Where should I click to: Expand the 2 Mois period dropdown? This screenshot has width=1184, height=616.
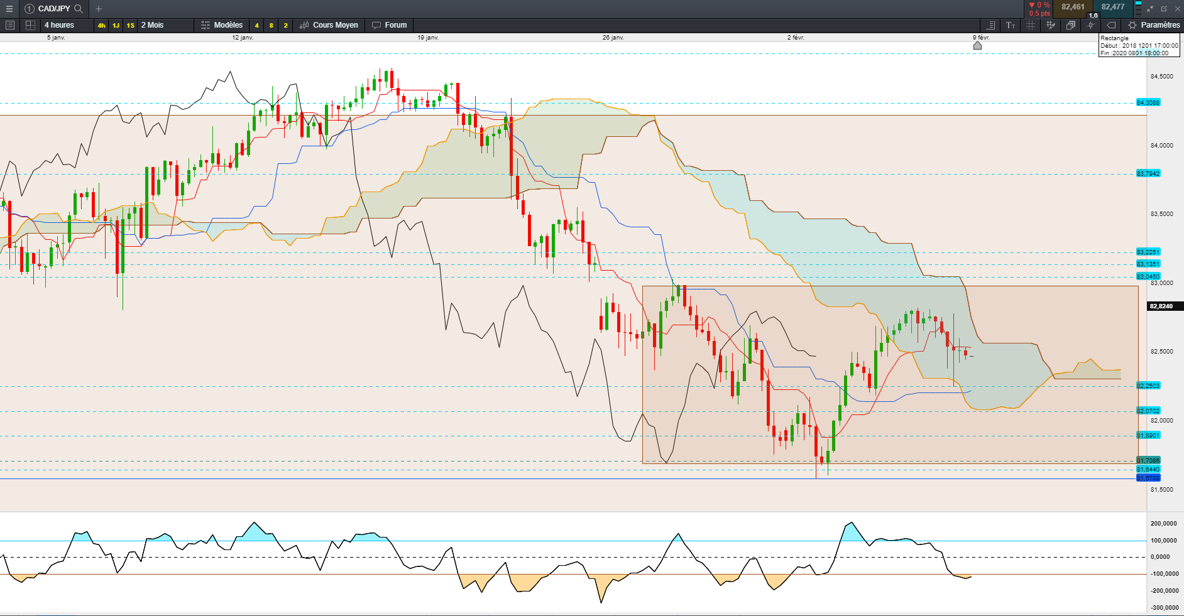[152, 25]
